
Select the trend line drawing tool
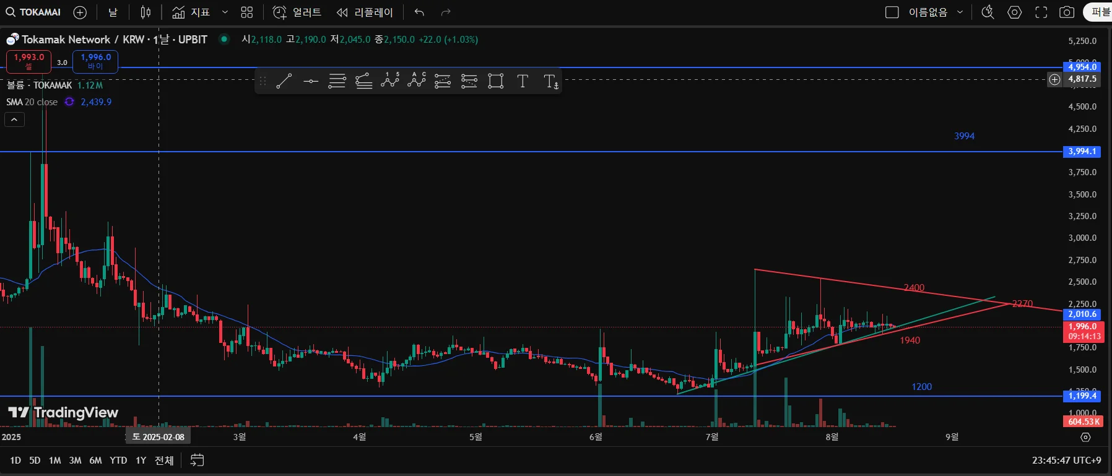pos(284,81)
